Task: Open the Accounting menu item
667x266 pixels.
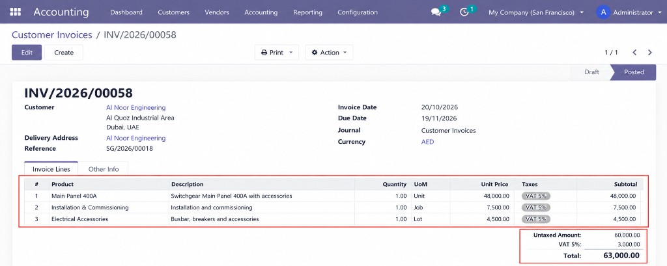Action: (261, 12)
